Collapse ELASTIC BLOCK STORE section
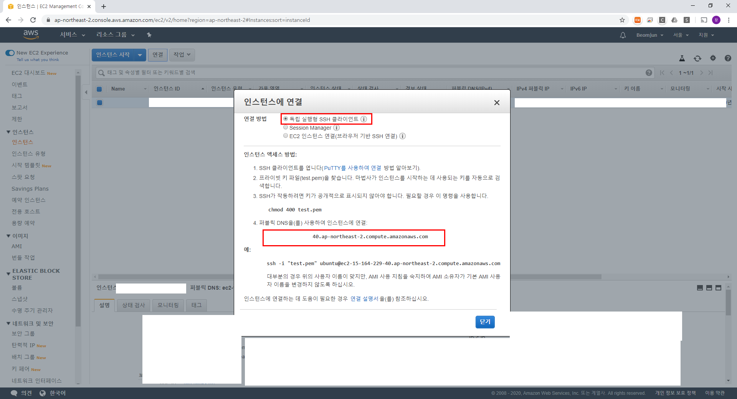The width and height of the screenshot is (737, 399). (x=8, y=274)
